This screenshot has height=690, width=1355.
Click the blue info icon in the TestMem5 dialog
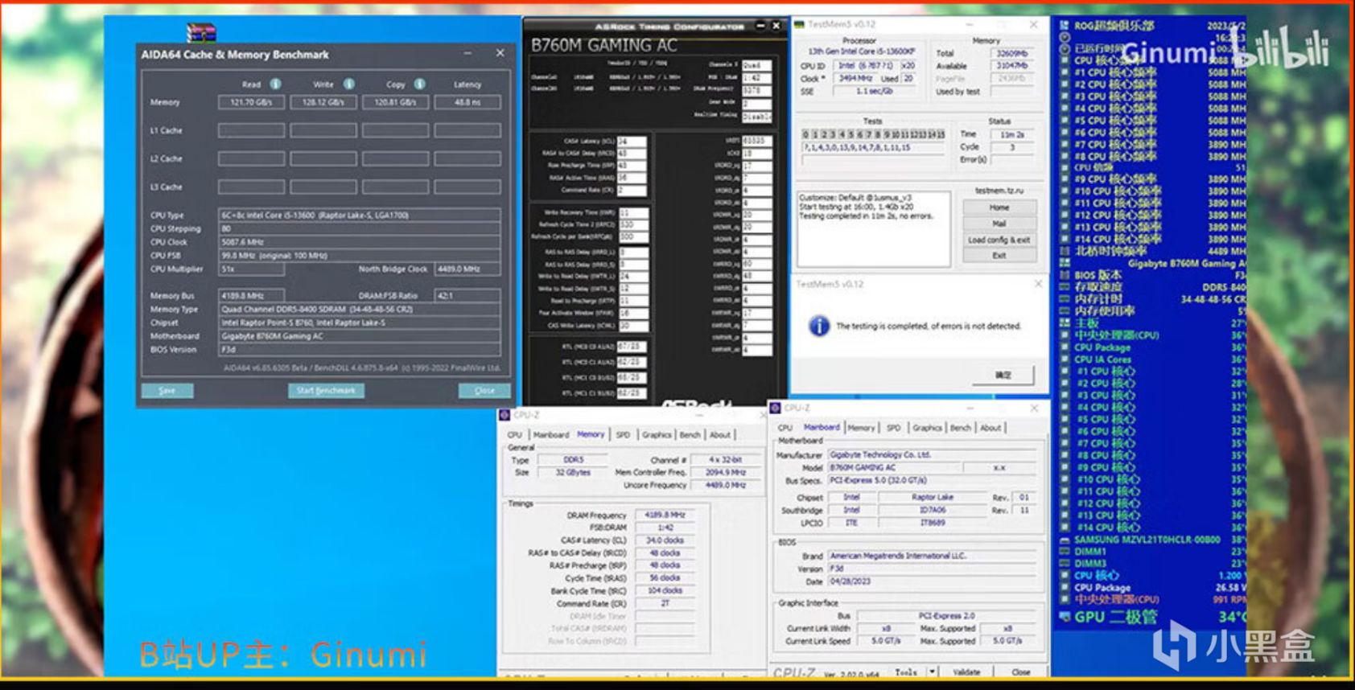point(818,326)
